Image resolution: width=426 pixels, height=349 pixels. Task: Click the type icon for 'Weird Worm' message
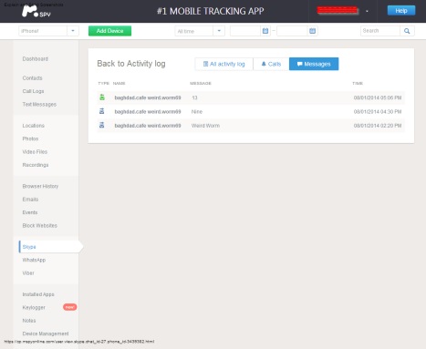tap(102, 125)
